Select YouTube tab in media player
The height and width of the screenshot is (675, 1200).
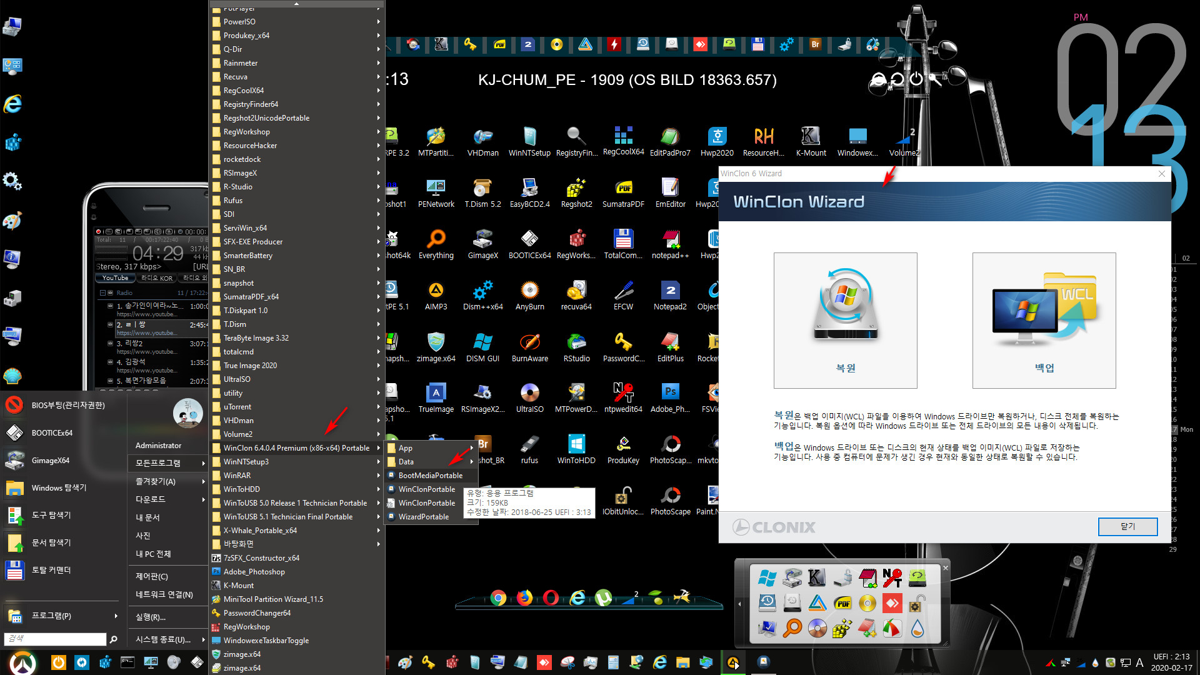pyautogui.click(x=116, y=277)
